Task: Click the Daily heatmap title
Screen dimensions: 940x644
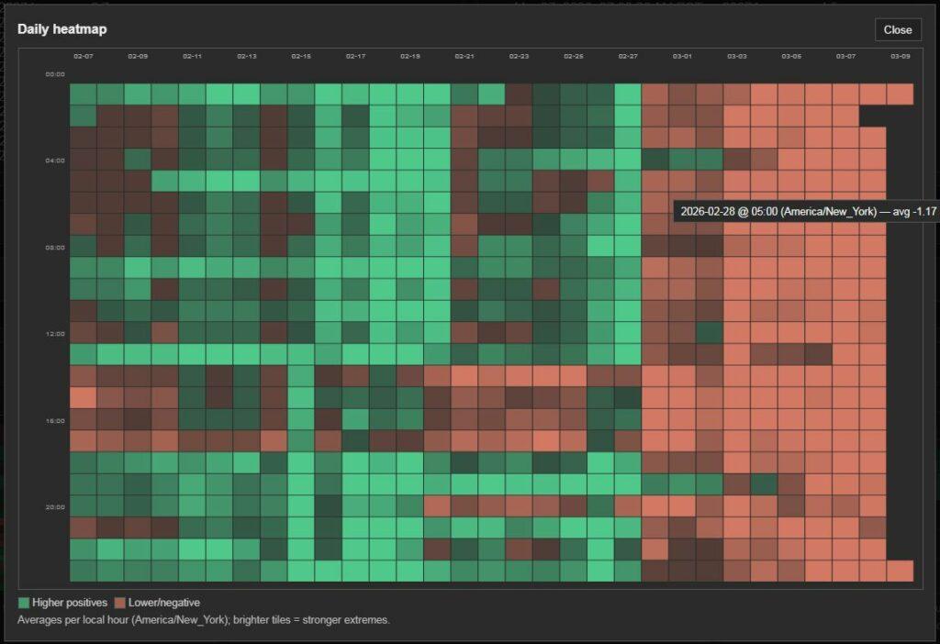Action: (62, 29)
